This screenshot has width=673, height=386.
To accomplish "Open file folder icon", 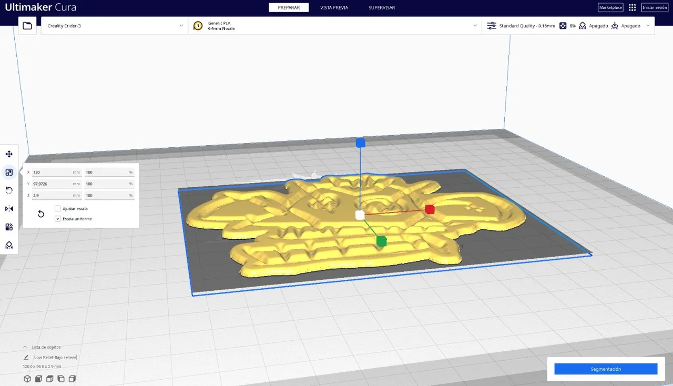I will 27,25.
